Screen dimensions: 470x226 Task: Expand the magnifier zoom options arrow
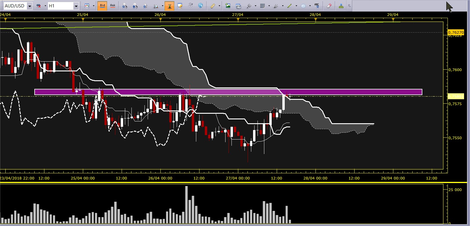162,6
